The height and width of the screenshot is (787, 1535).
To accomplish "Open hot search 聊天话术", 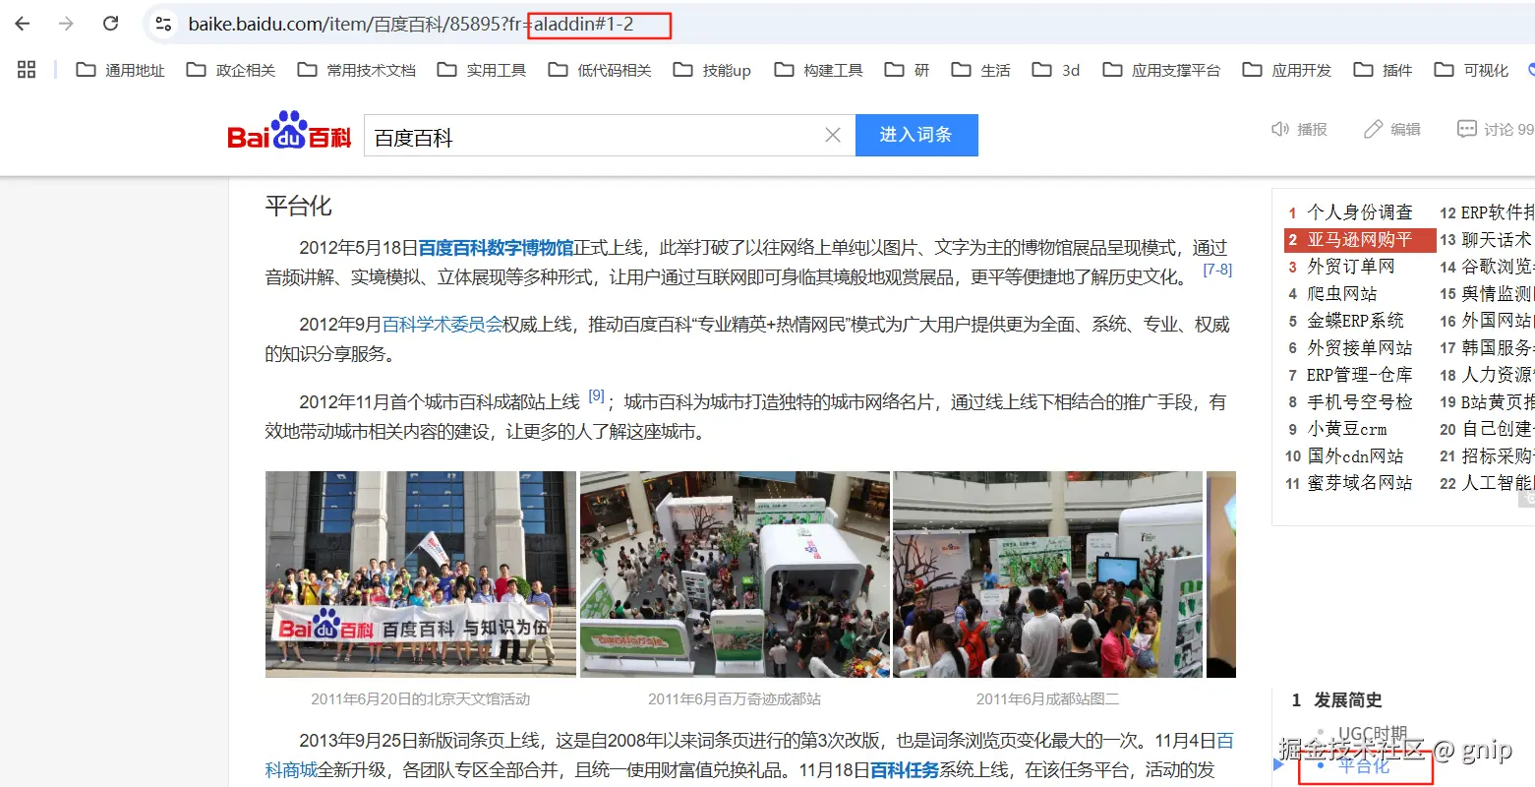I will point(1497,240).
